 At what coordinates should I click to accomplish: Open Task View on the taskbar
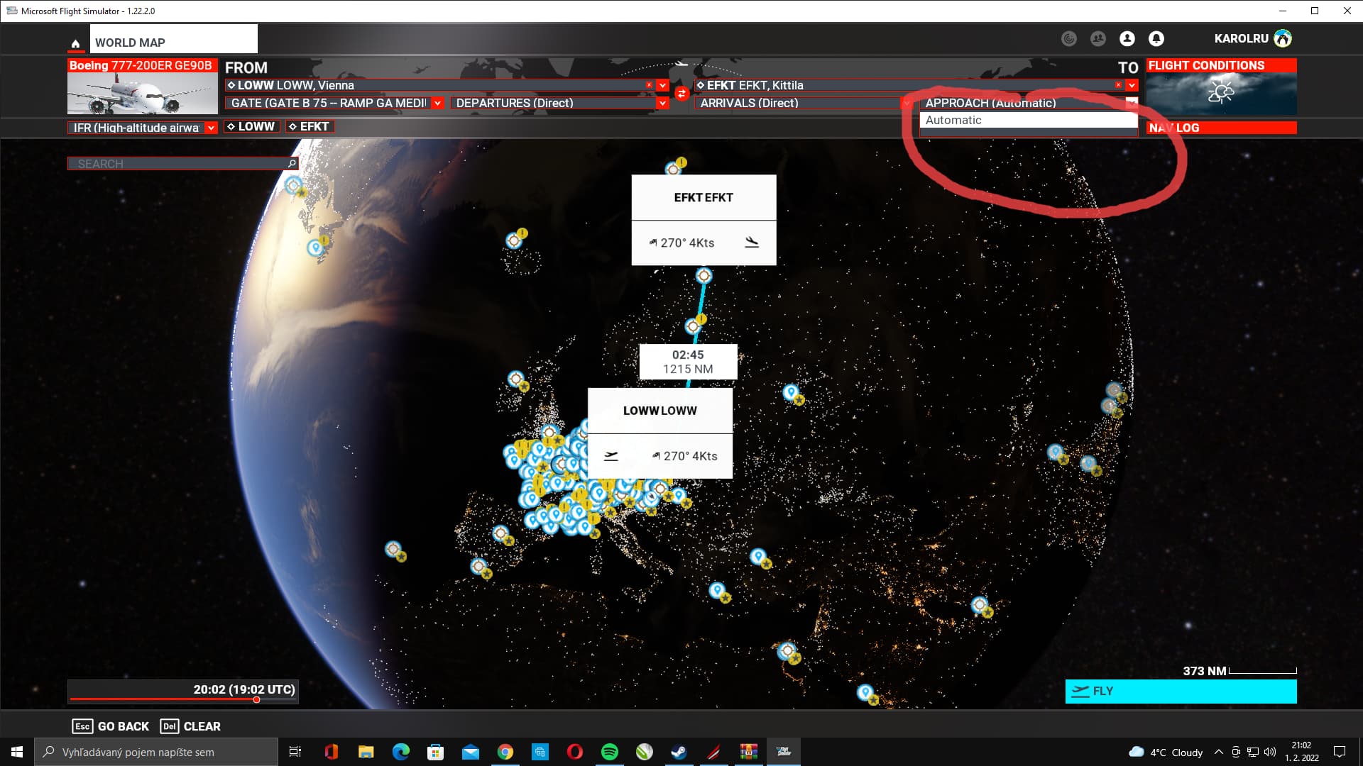(295, 752)
